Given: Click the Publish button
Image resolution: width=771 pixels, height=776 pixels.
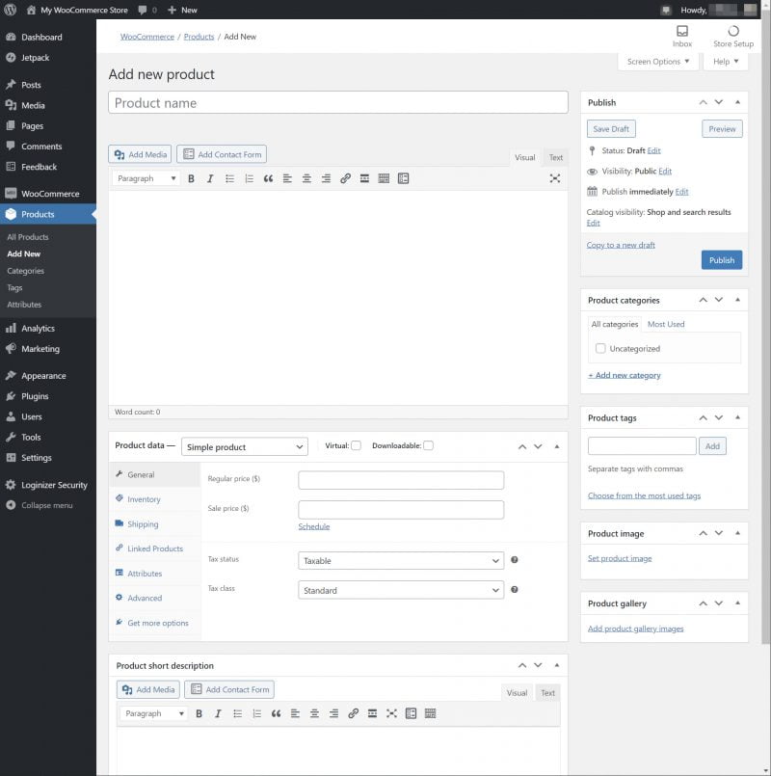Looking at the screenshot, I should tap(722, 259).
